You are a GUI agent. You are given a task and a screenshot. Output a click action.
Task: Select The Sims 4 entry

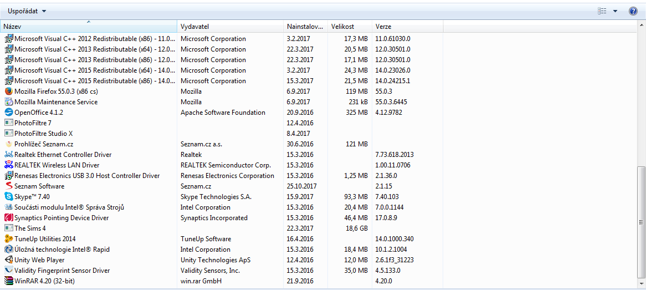click(x=30, y=228)
